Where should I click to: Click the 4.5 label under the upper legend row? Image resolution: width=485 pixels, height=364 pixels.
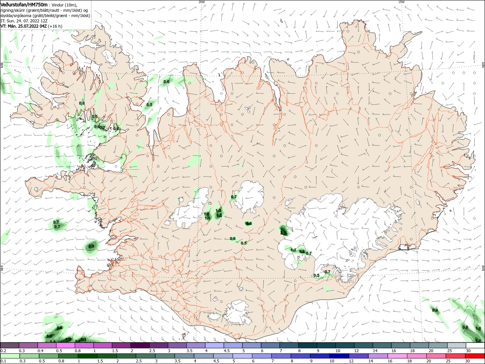point(227,351)
